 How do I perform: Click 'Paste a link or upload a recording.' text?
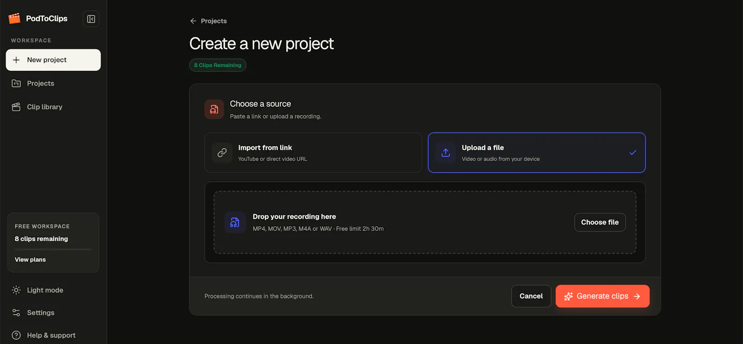275,116
